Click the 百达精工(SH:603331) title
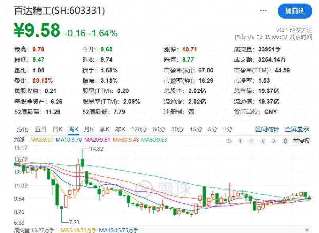This screenshot has width=319, height=233. click(x=59, y=11)
